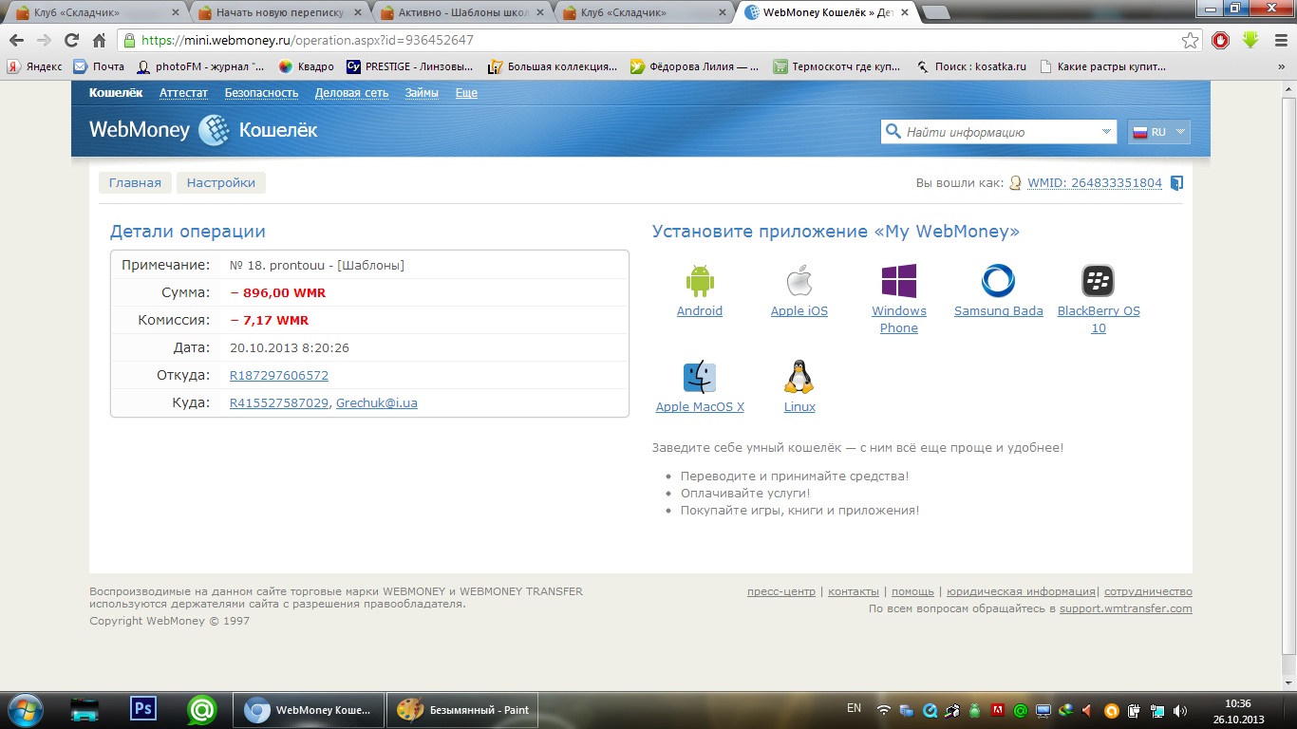
Task: Switch to the Настройки tab
Action: (x=221, y=183)
